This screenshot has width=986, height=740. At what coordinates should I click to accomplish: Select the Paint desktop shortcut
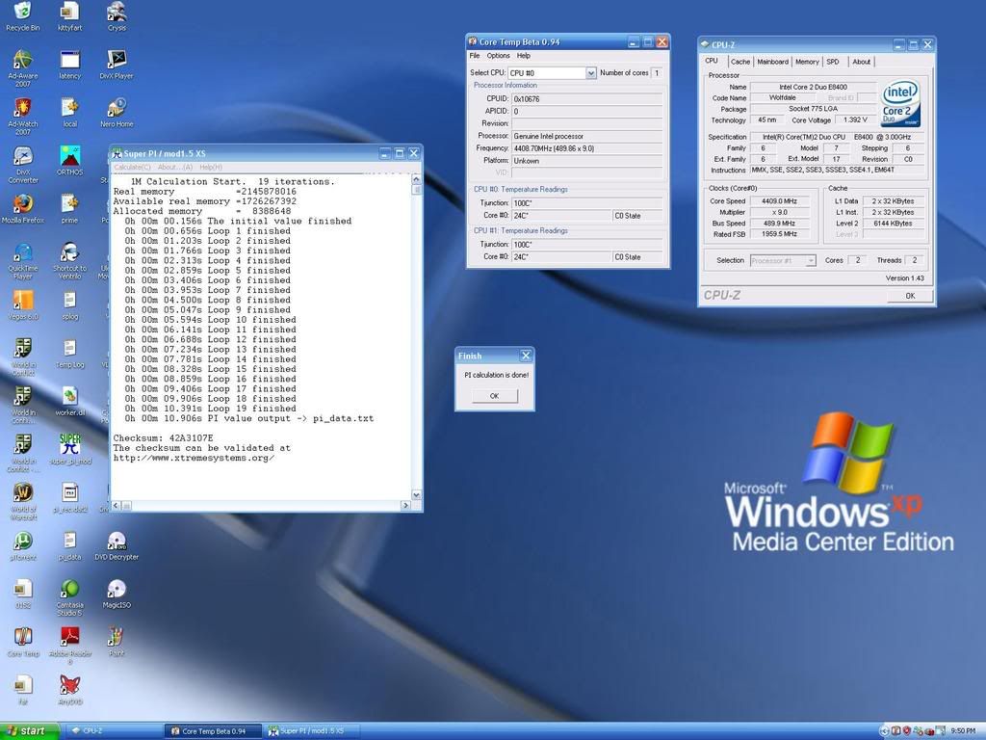pos(117,643)
